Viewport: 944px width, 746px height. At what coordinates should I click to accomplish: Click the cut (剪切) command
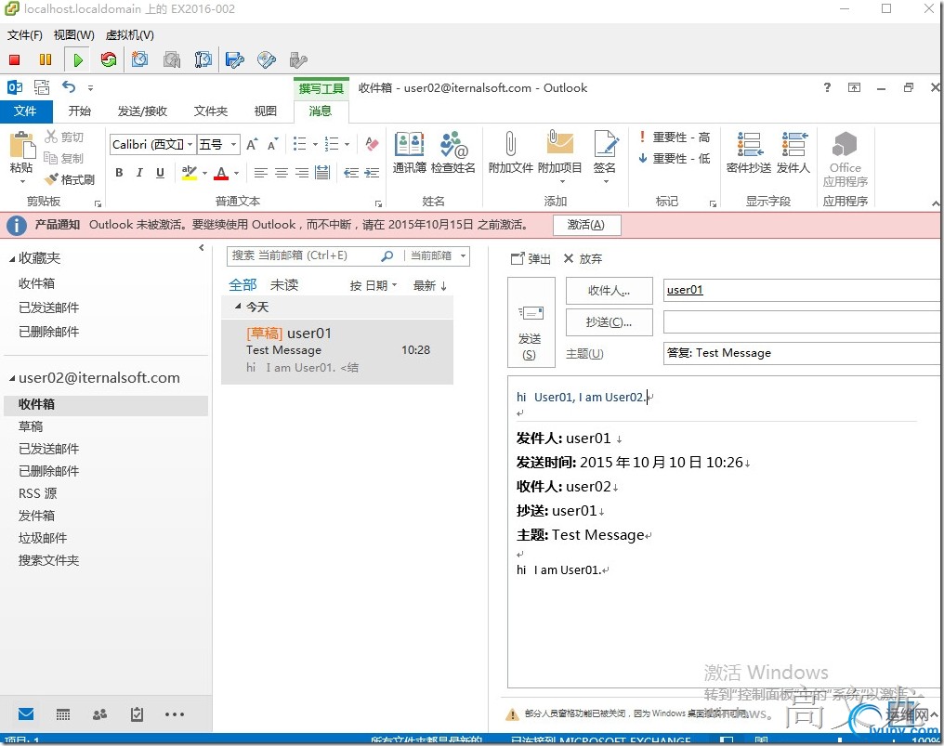coord(64,137)
